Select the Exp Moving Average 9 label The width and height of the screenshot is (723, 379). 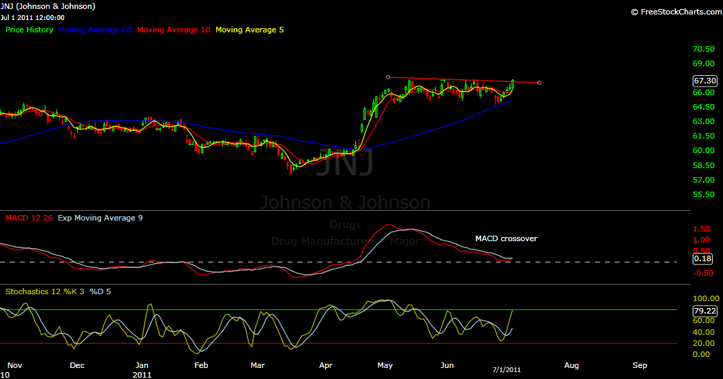(100, 218)
